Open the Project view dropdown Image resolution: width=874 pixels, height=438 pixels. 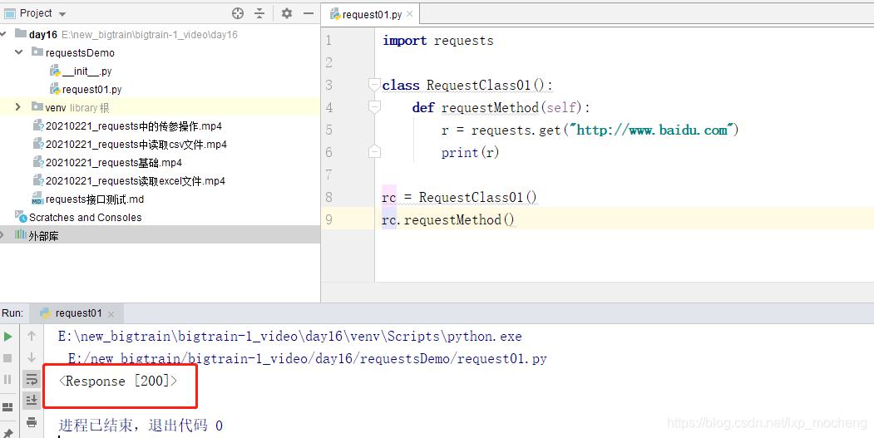62,14
